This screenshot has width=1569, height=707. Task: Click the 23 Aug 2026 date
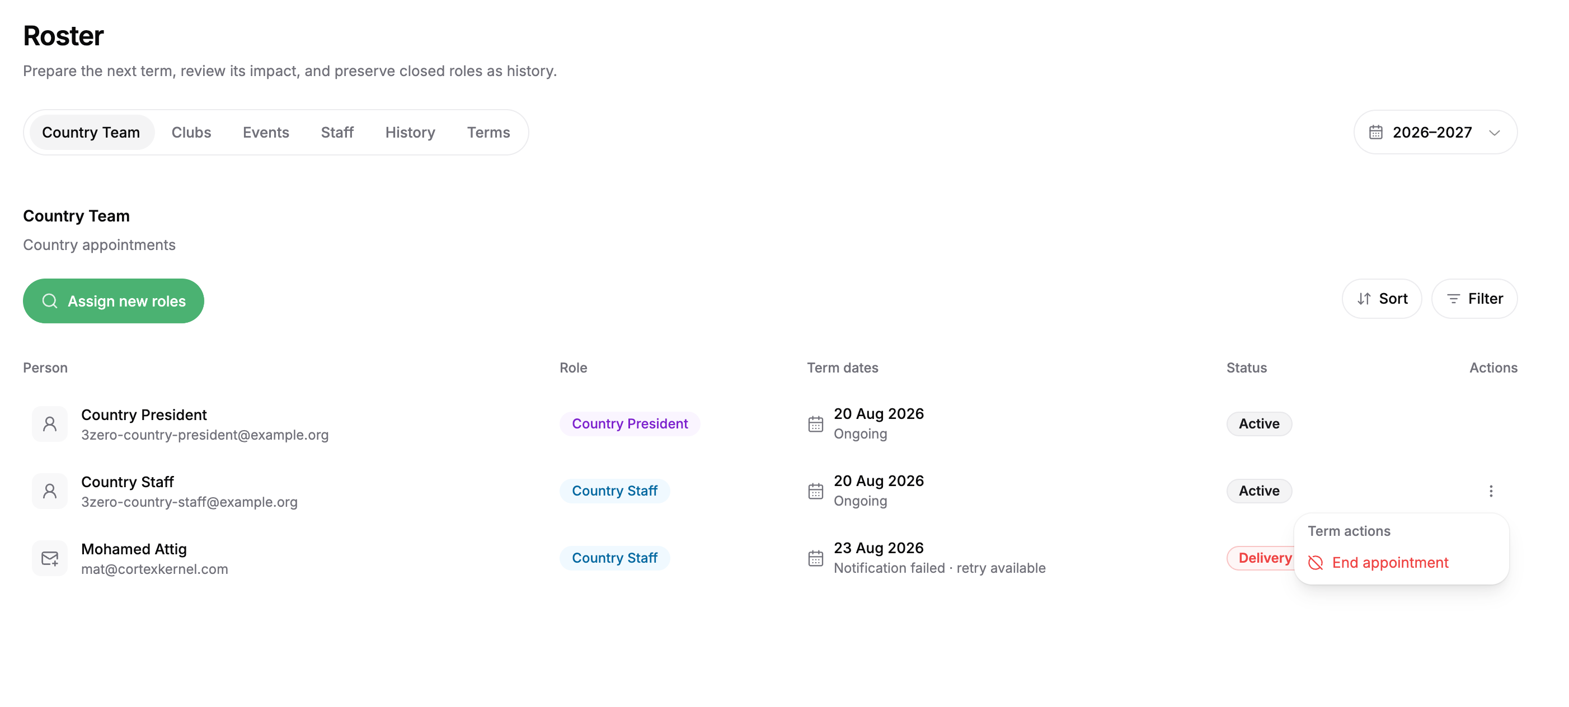[x=879, y=548]
